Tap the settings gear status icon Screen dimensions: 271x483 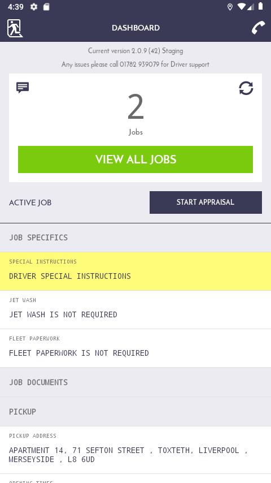pos(34,7)
